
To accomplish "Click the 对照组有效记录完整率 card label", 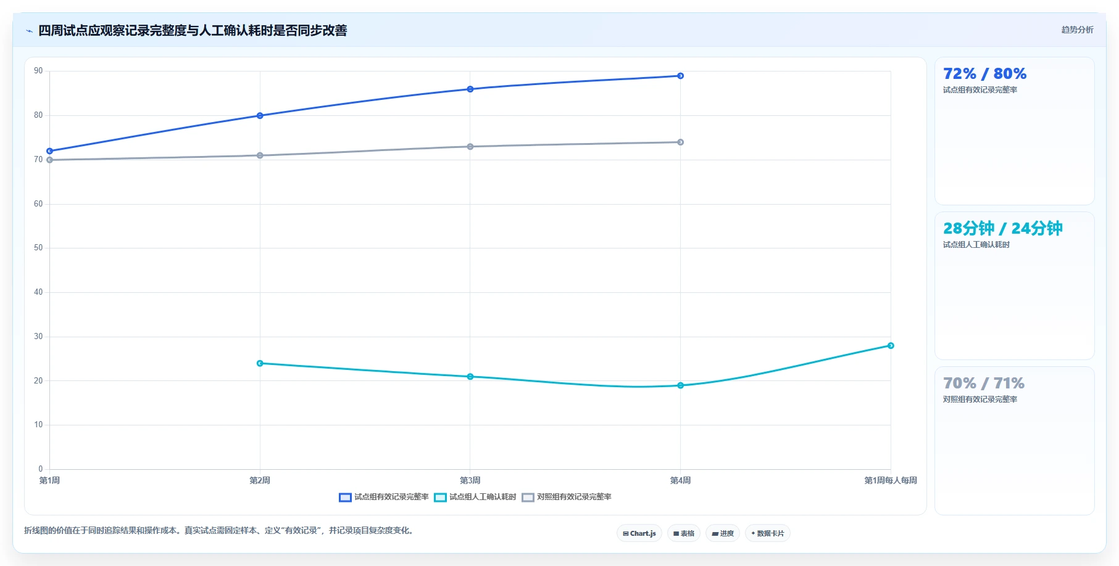I will tap(980, 400).
